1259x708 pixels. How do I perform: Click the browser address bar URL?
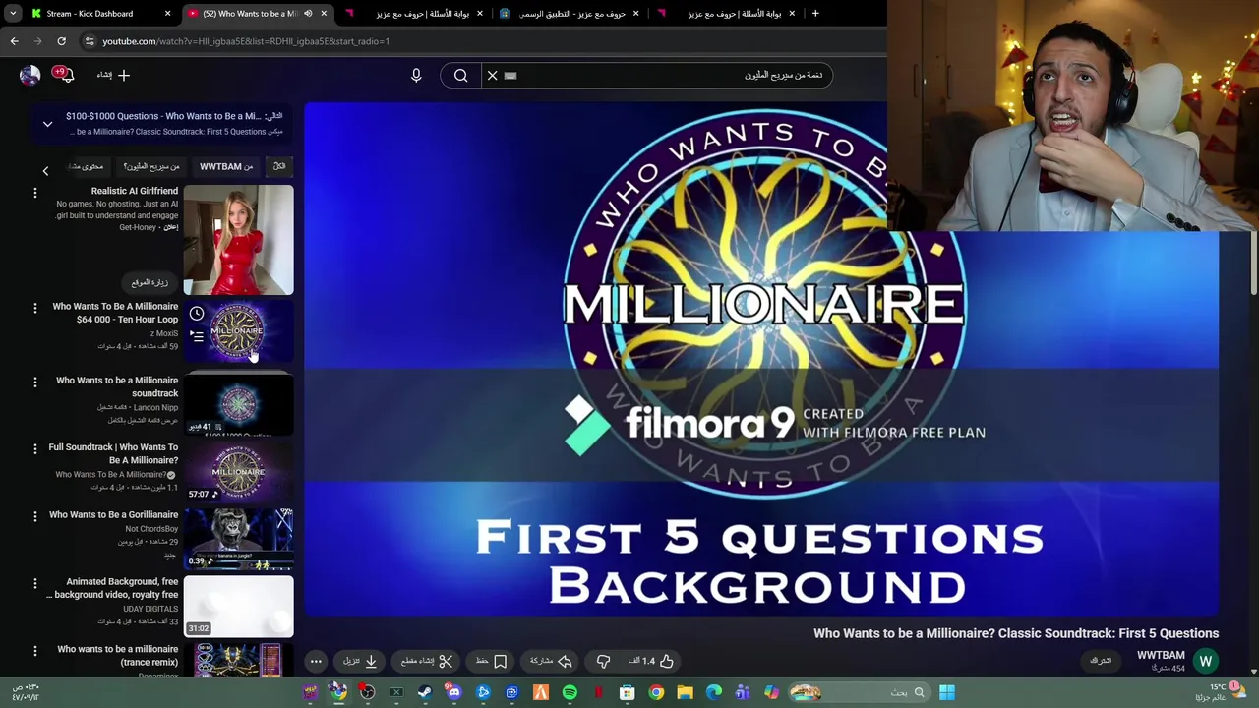[x=246, y=41]
